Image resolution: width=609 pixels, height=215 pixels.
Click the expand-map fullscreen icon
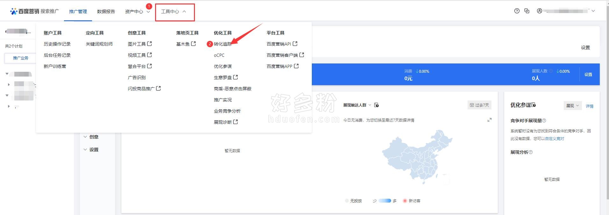click(490, 120)
